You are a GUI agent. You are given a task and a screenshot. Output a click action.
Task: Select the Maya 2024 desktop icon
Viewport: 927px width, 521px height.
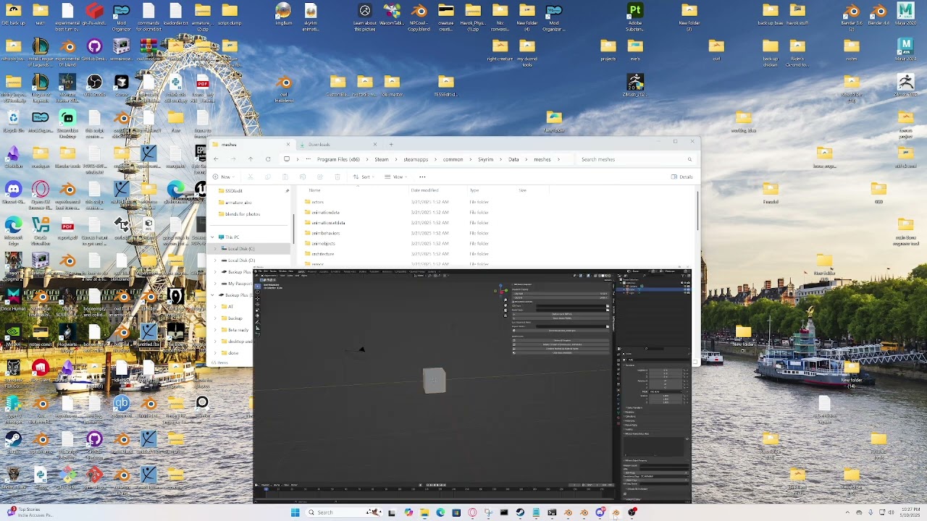point(905,51)
